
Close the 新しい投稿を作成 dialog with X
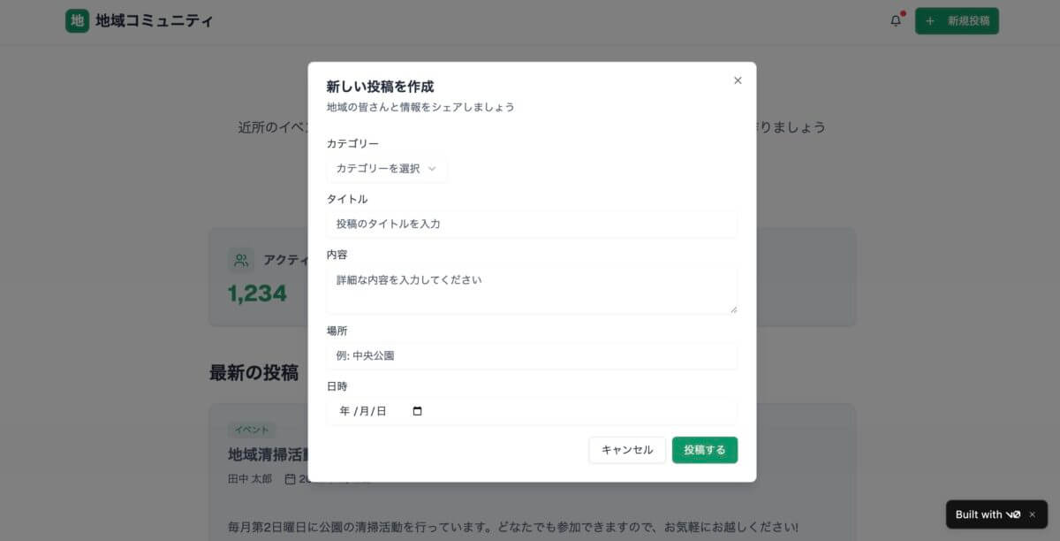click(x=738, y=80)
